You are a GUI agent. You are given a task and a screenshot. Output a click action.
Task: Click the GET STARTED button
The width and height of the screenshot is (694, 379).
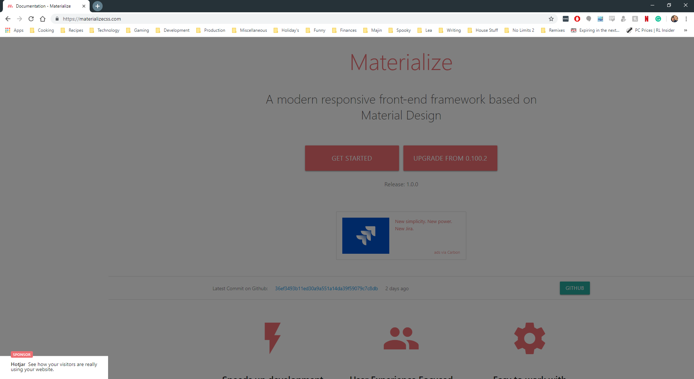click(x=352, y=158)
